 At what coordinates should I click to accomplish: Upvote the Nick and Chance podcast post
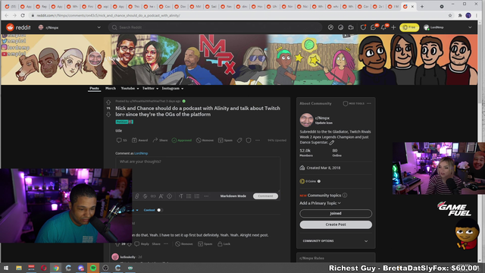[x=108, y=102]
